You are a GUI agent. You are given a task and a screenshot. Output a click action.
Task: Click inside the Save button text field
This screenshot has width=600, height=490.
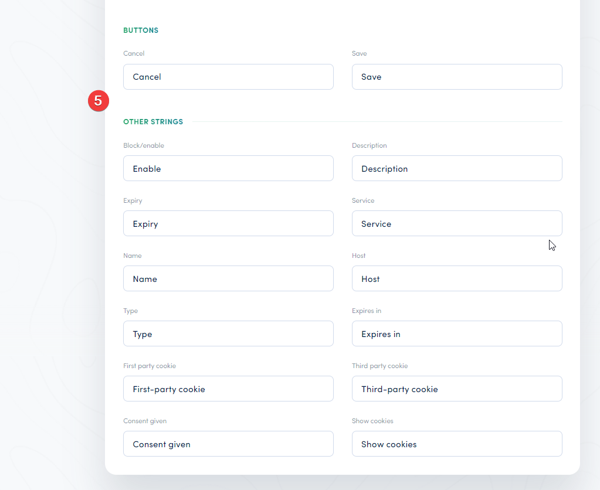click(457, 77)
